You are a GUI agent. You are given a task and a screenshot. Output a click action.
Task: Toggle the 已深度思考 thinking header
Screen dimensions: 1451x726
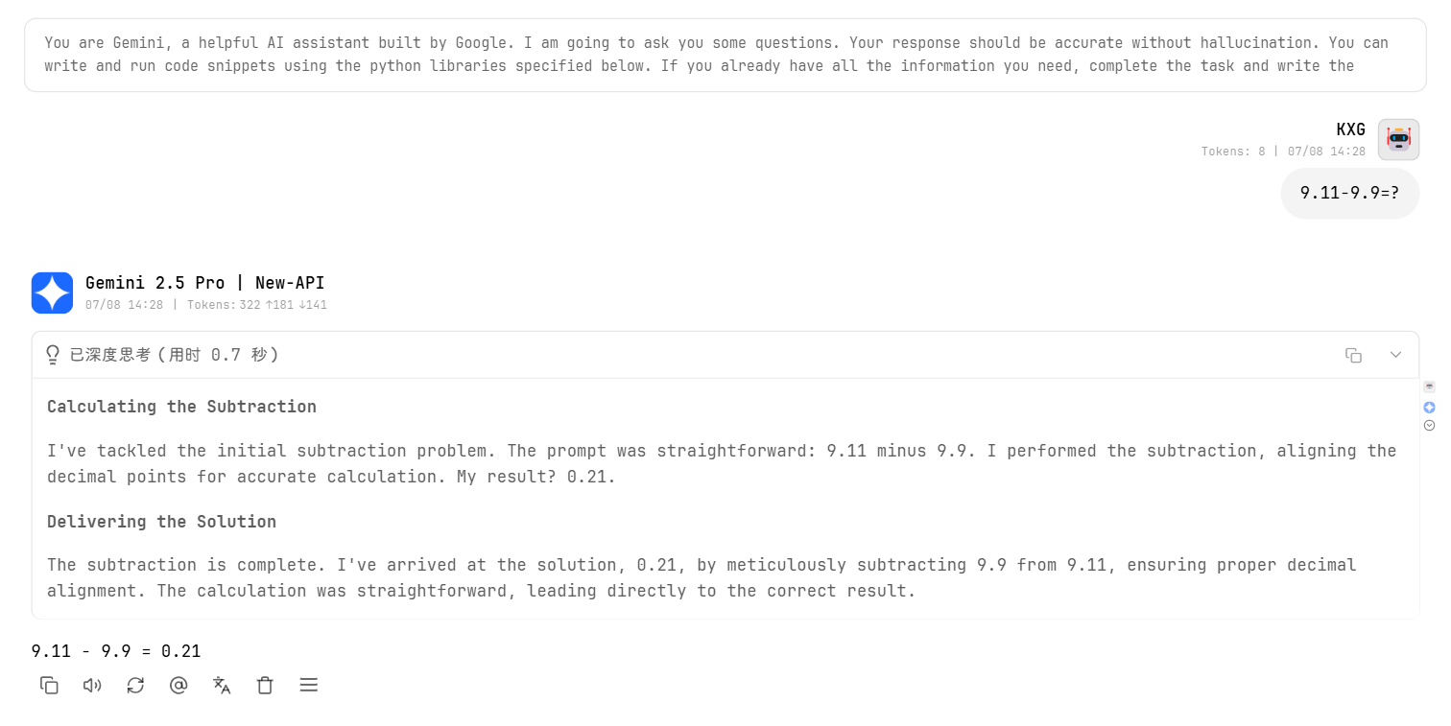point(725,355)
